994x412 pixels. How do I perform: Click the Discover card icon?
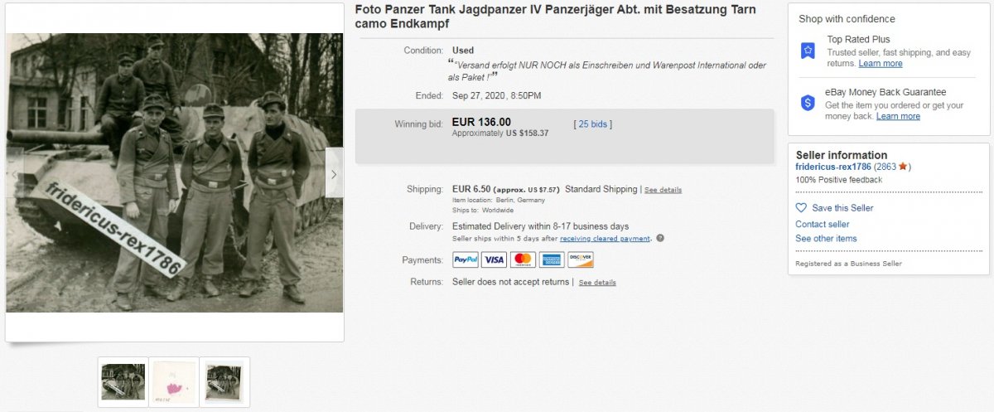[581, 259]
